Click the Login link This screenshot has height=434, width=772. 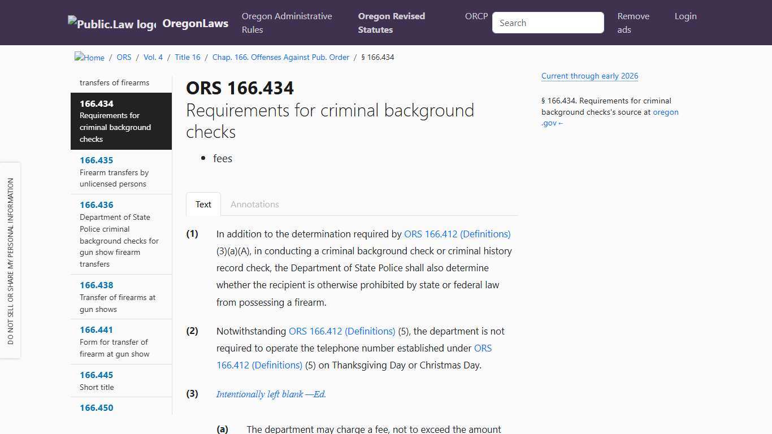click(x=685, y=16)
